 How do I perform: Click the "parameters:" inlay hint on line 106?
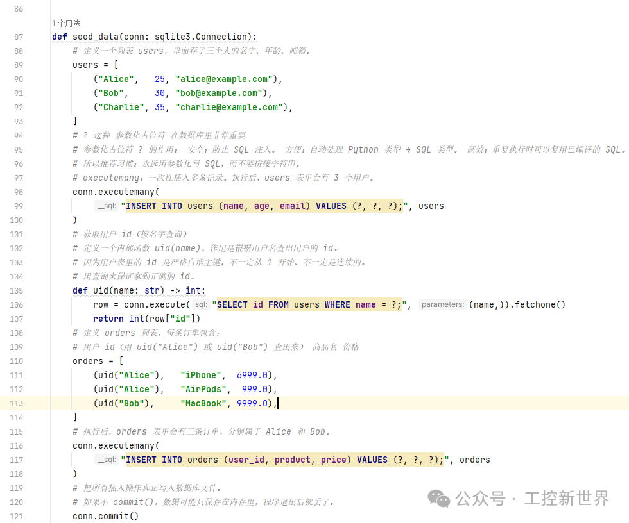point(442,305)
